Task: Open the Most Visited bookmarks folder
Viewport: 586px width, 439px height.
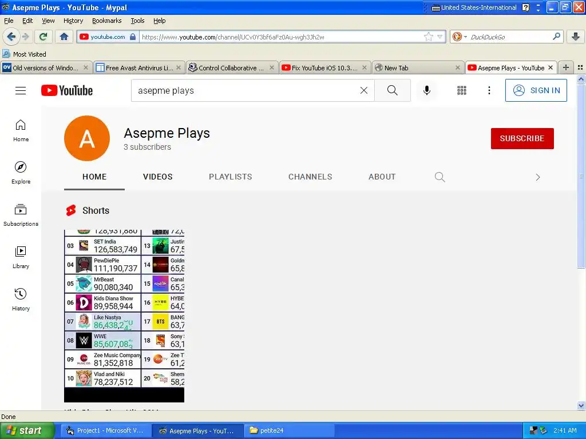Action: coord(24,54)
